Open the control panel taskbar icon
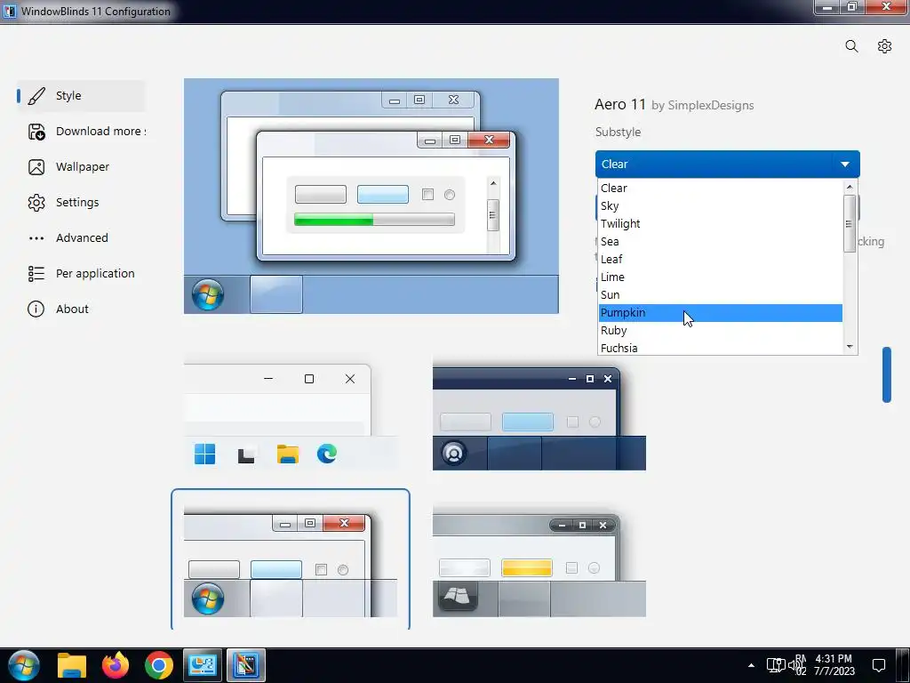The height and width of the screenshot is (683, 910). (x=203, y=665)
